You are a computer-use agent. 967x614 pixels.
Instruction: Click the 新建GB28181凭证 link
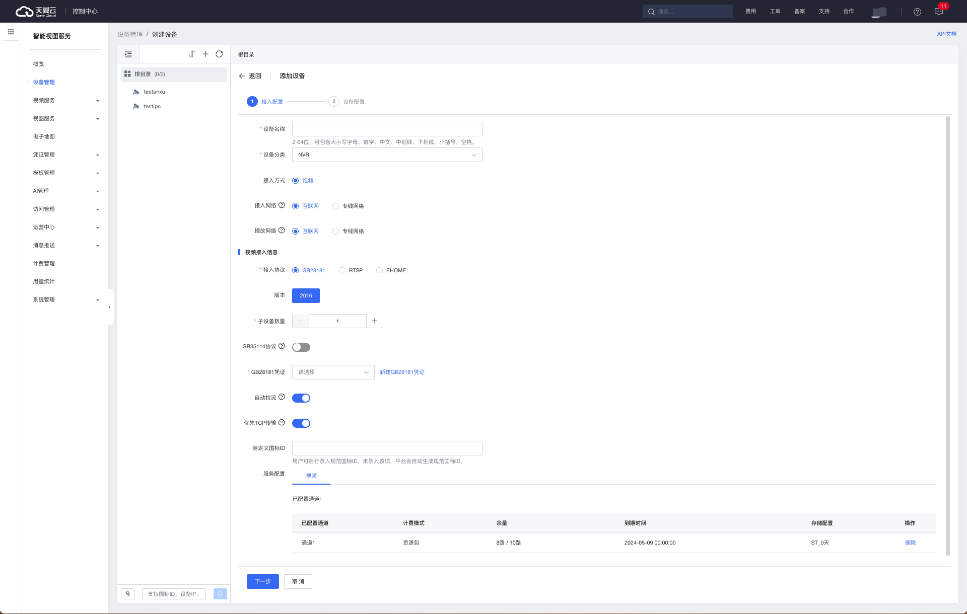(402, 372)
